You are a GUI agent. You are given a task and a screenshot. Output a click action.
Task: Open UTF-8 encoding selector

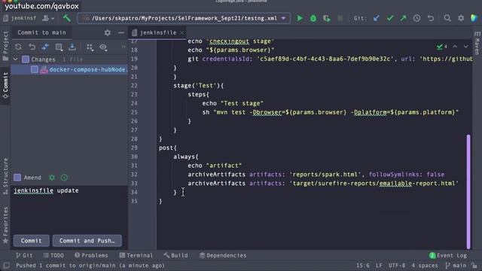coord(397,265)
